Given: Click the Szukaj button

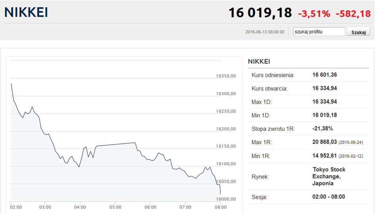Looking at the screenshot, I should 358,32.
